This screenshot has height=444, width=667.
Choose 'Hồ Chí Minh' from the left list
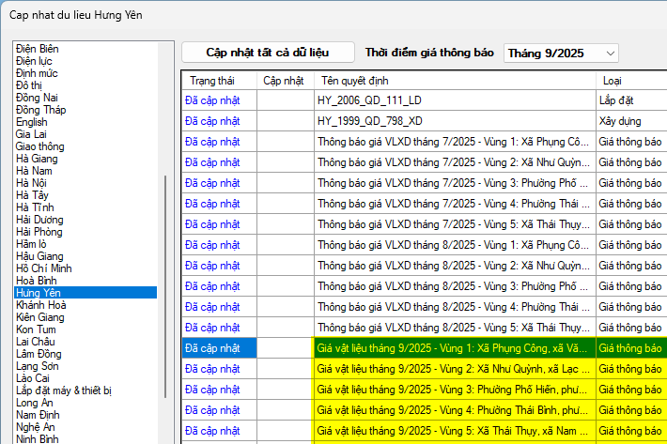(x=43, y=268)
